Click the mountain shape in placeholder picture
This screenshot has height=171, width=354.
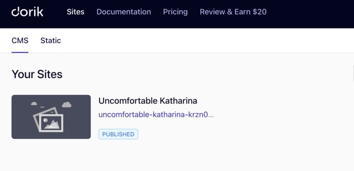[52, 124]
